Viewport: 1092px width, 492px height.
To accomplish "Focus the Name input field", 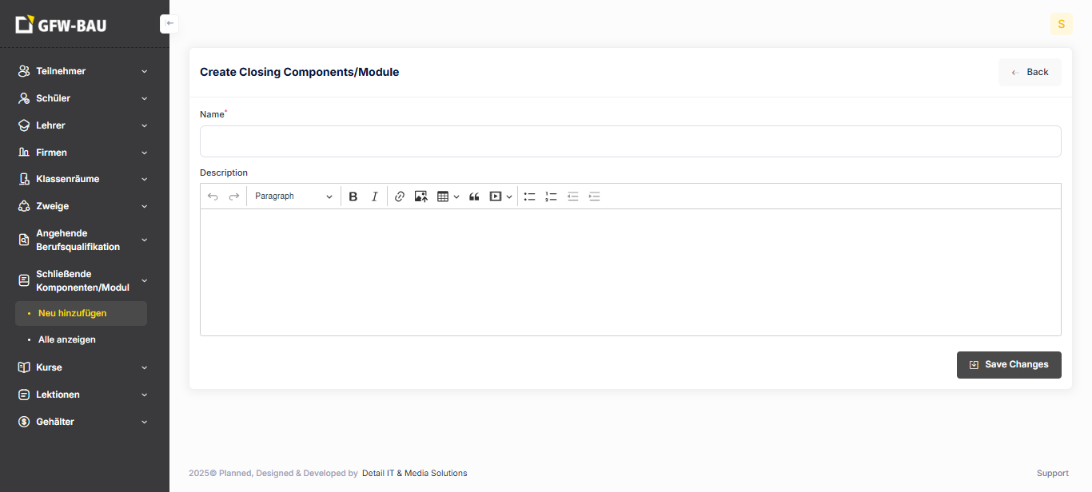I will click(630, 141).
